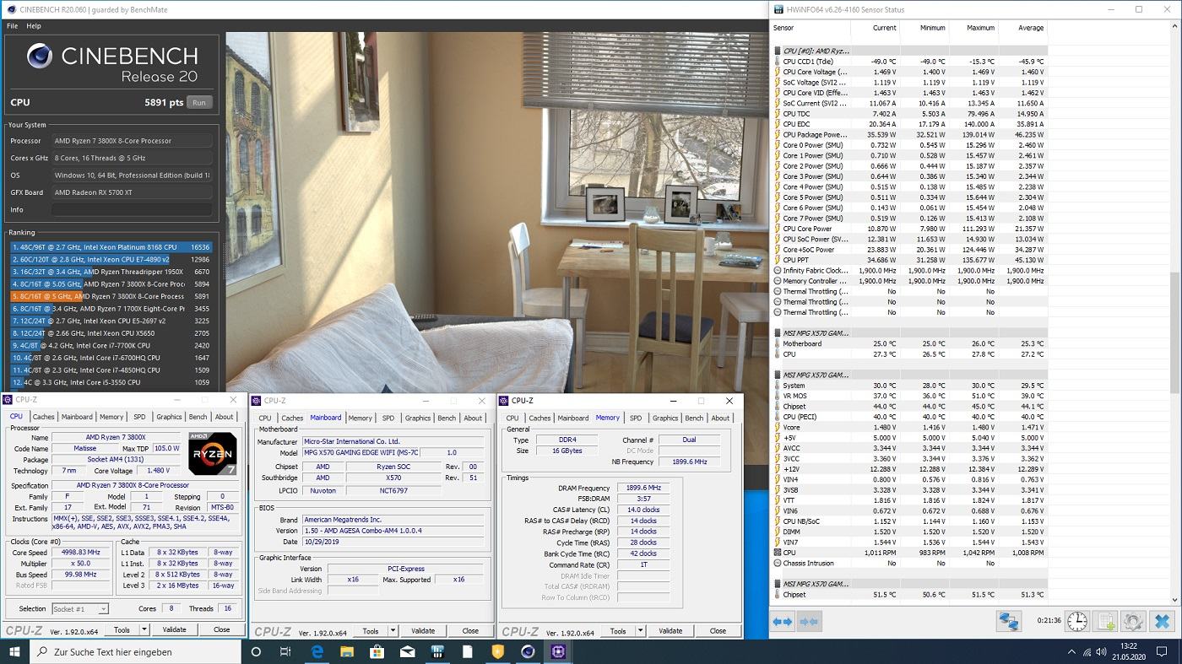The height and width of the screenshot is (664, 1182).
Task: Open Cortana circle on the taskbar
Action: (x=255, y=651)
